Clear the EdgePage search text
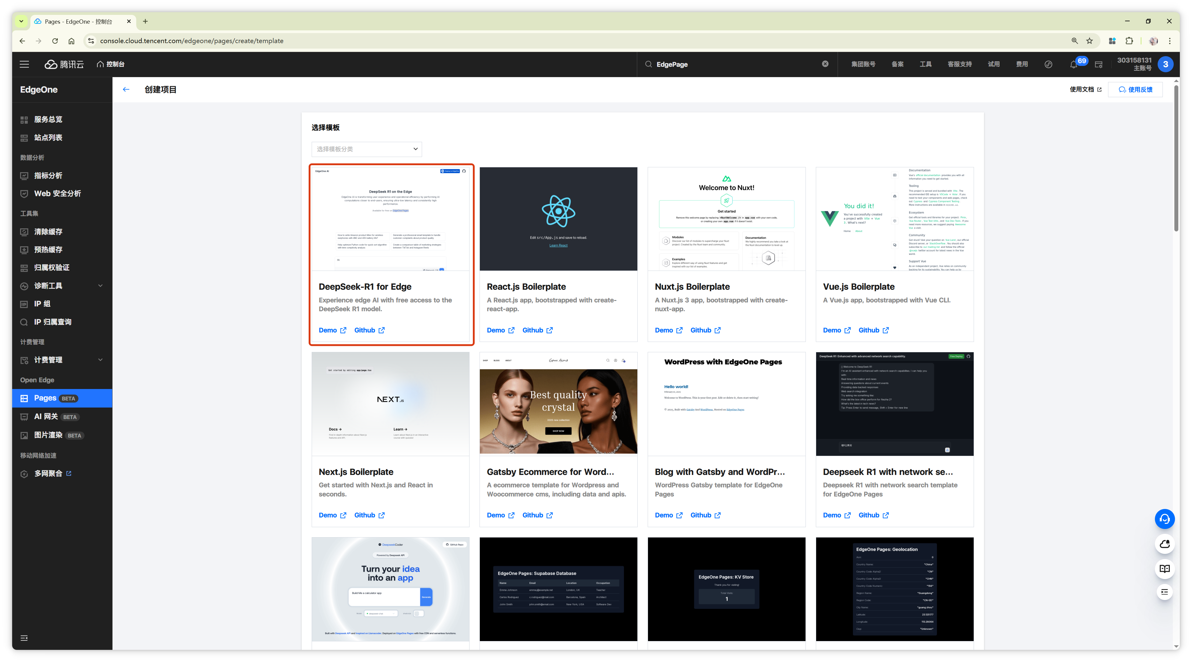This screenshot has width=1192, height=662. pyautogui.click(x=825, y=64)
